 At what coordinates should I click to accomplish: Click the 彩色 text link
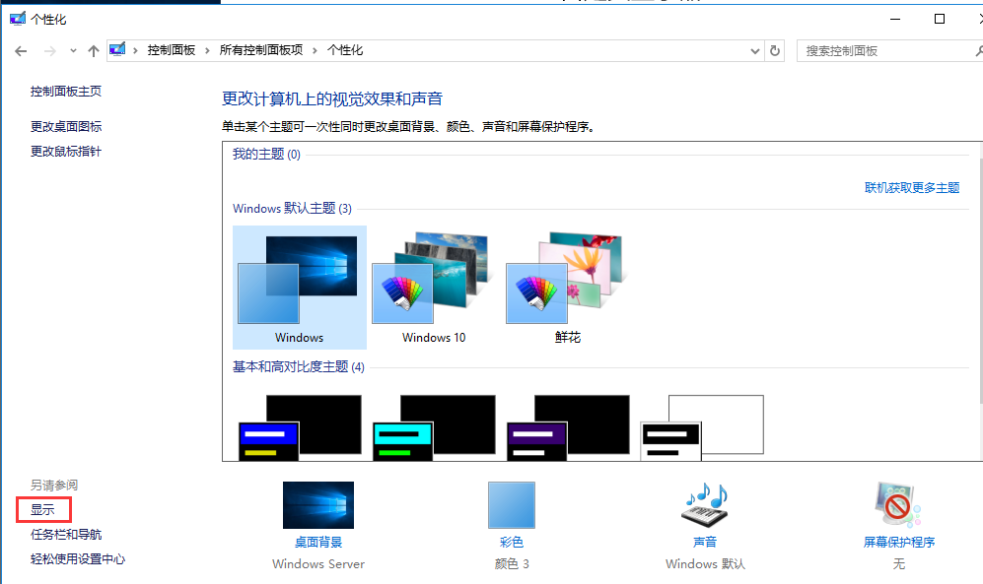click(512, 542)
